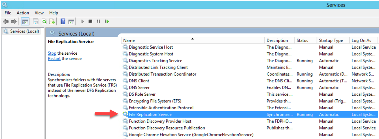The width and height of the screenshot is (379, 139).
Task: Toggle the Show/Hide Console Tree icon
Action: 25,22
